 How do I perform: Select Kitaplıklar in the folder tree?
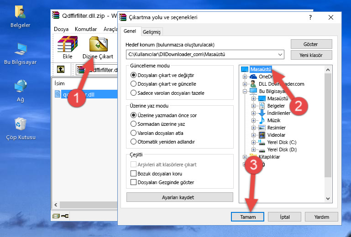(x=269, y=157)
